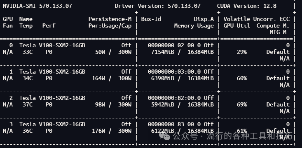Click the MIG M. column header
The image size is (302, 148).
coord(279,32)
